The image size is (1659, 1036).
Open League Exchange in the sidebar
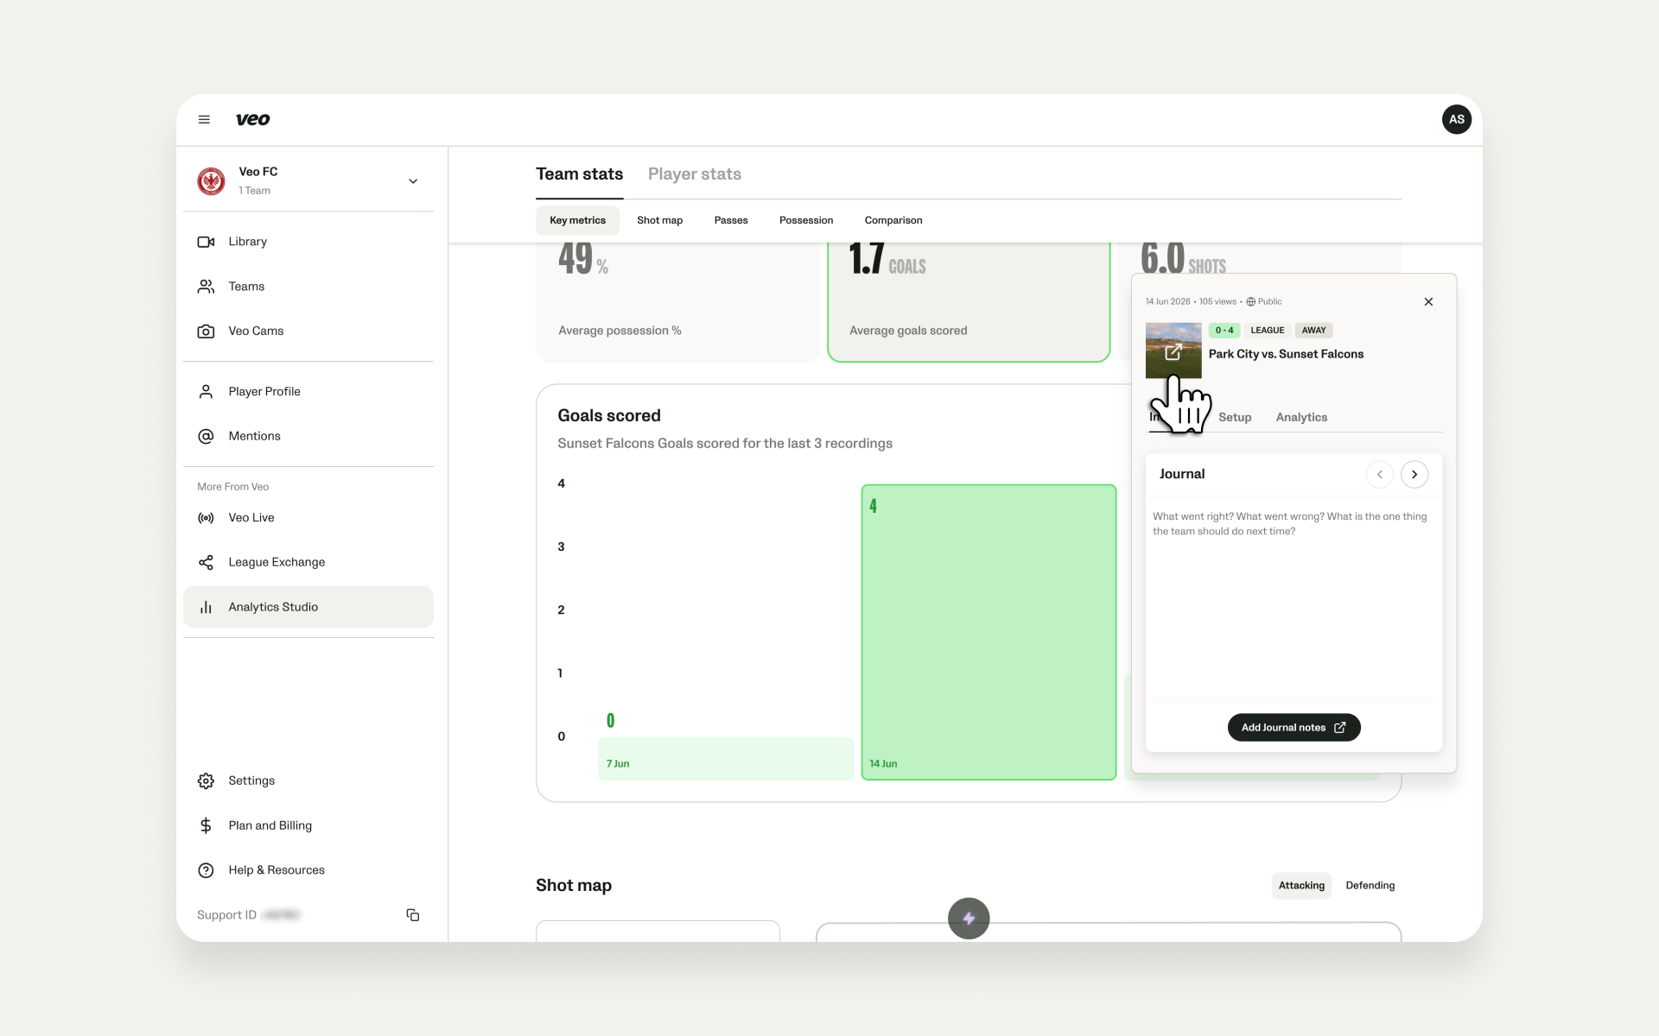308,563
